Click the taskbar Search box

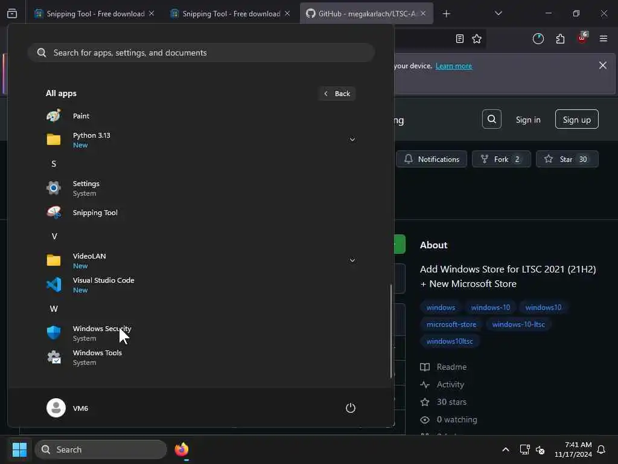tap(101, 449)
